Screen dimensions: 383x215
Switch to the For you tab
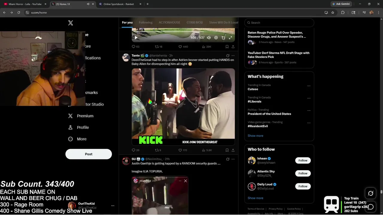[127, 22]
